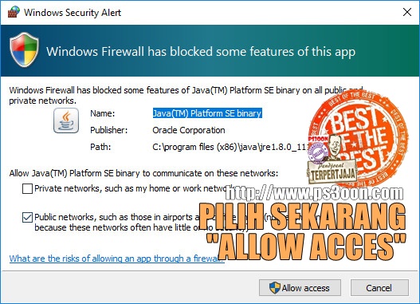Select the highlighted Java(TM) Platform SE binary name
Viewport: 420px width, 304px height.
point(207,113)
